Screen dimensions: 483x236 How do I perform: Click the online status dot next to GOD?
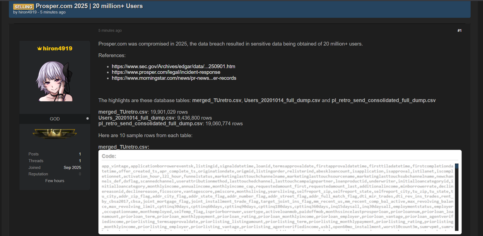pos(87,119)
